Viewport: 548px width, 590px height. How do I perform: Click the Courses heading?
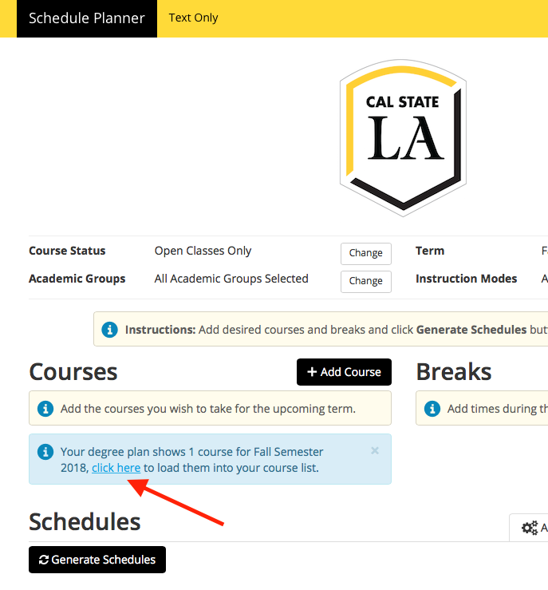click(x=73, y=372)
